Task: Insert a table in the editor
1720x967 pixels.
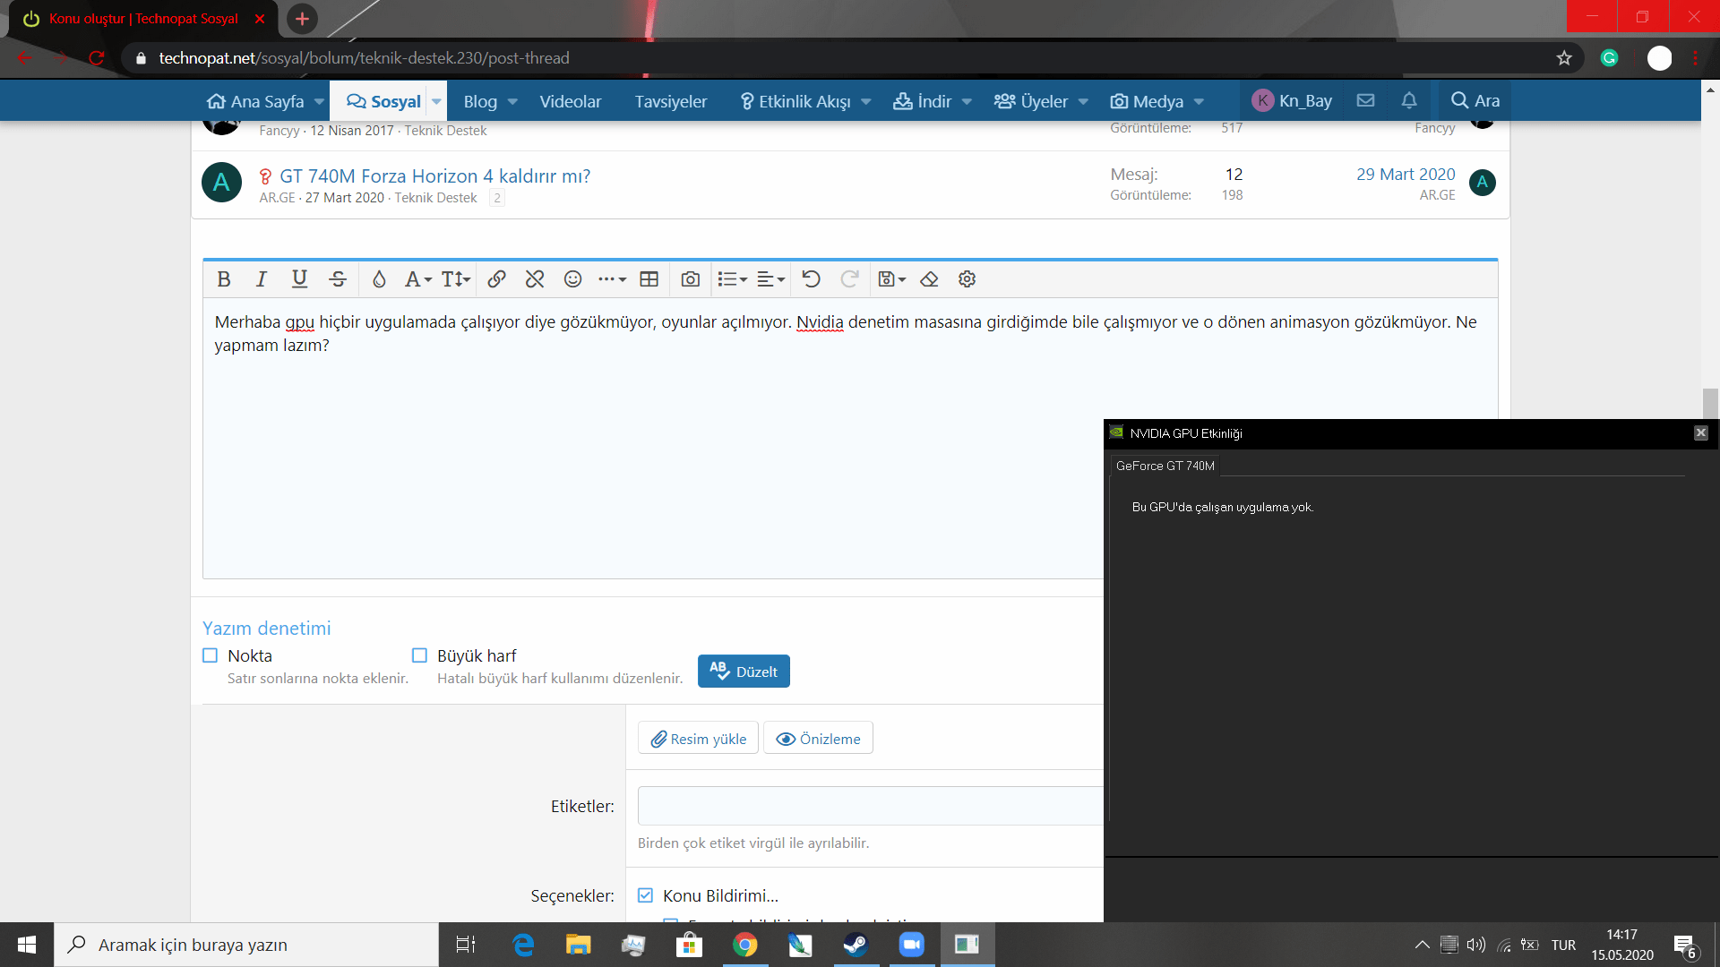Action: (x=649, y=279)
